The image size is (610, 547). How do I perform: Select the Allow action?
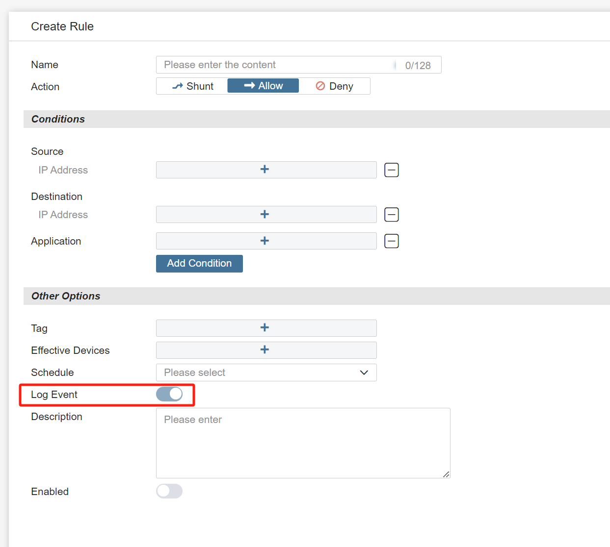click(x=263, y=86)
